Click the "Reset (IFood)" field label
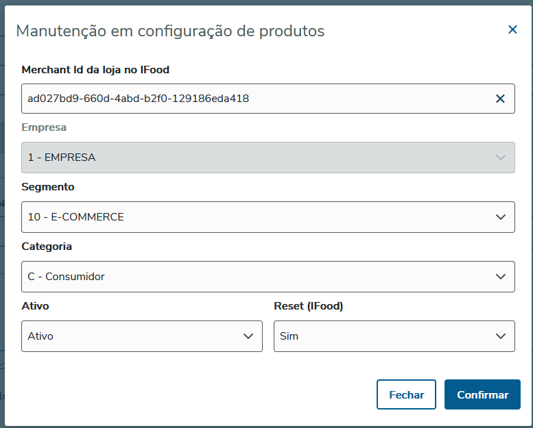The image size is (533, 428). [308, 306]
